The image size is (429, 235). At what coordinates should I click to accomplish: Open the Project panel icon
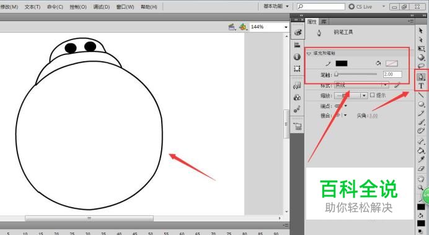[298, 126]
